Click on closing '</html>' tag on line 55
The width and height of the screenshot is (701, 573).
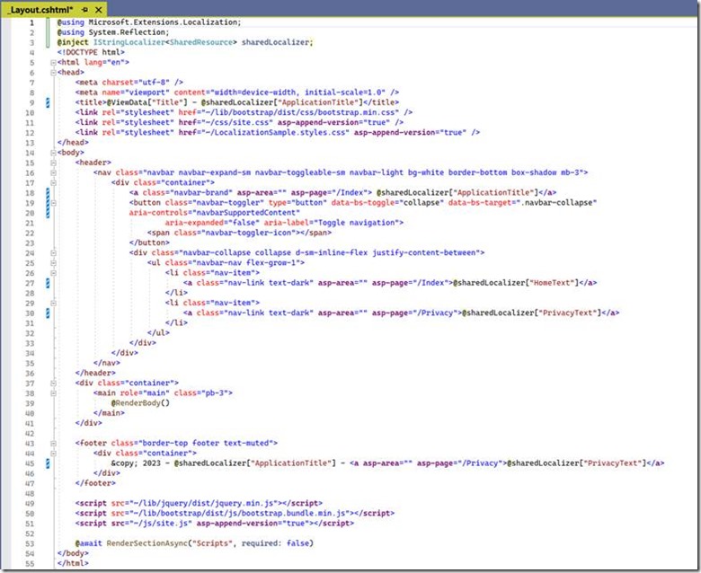[73, 564]
